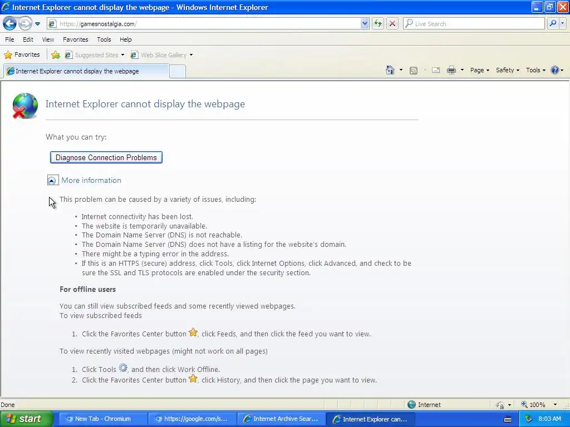Click the keyboard icon in system tray

click(508, 419)
